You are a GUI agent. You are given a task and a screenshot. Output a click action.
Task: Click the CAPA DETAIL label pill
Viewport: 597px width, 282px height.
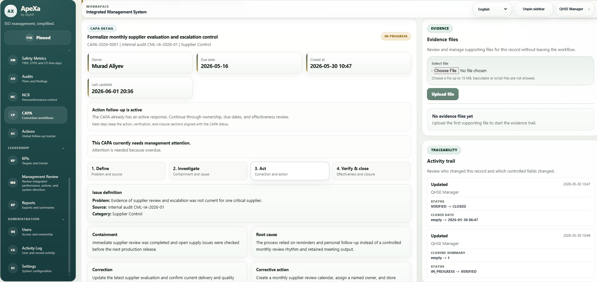coord(102,29)
